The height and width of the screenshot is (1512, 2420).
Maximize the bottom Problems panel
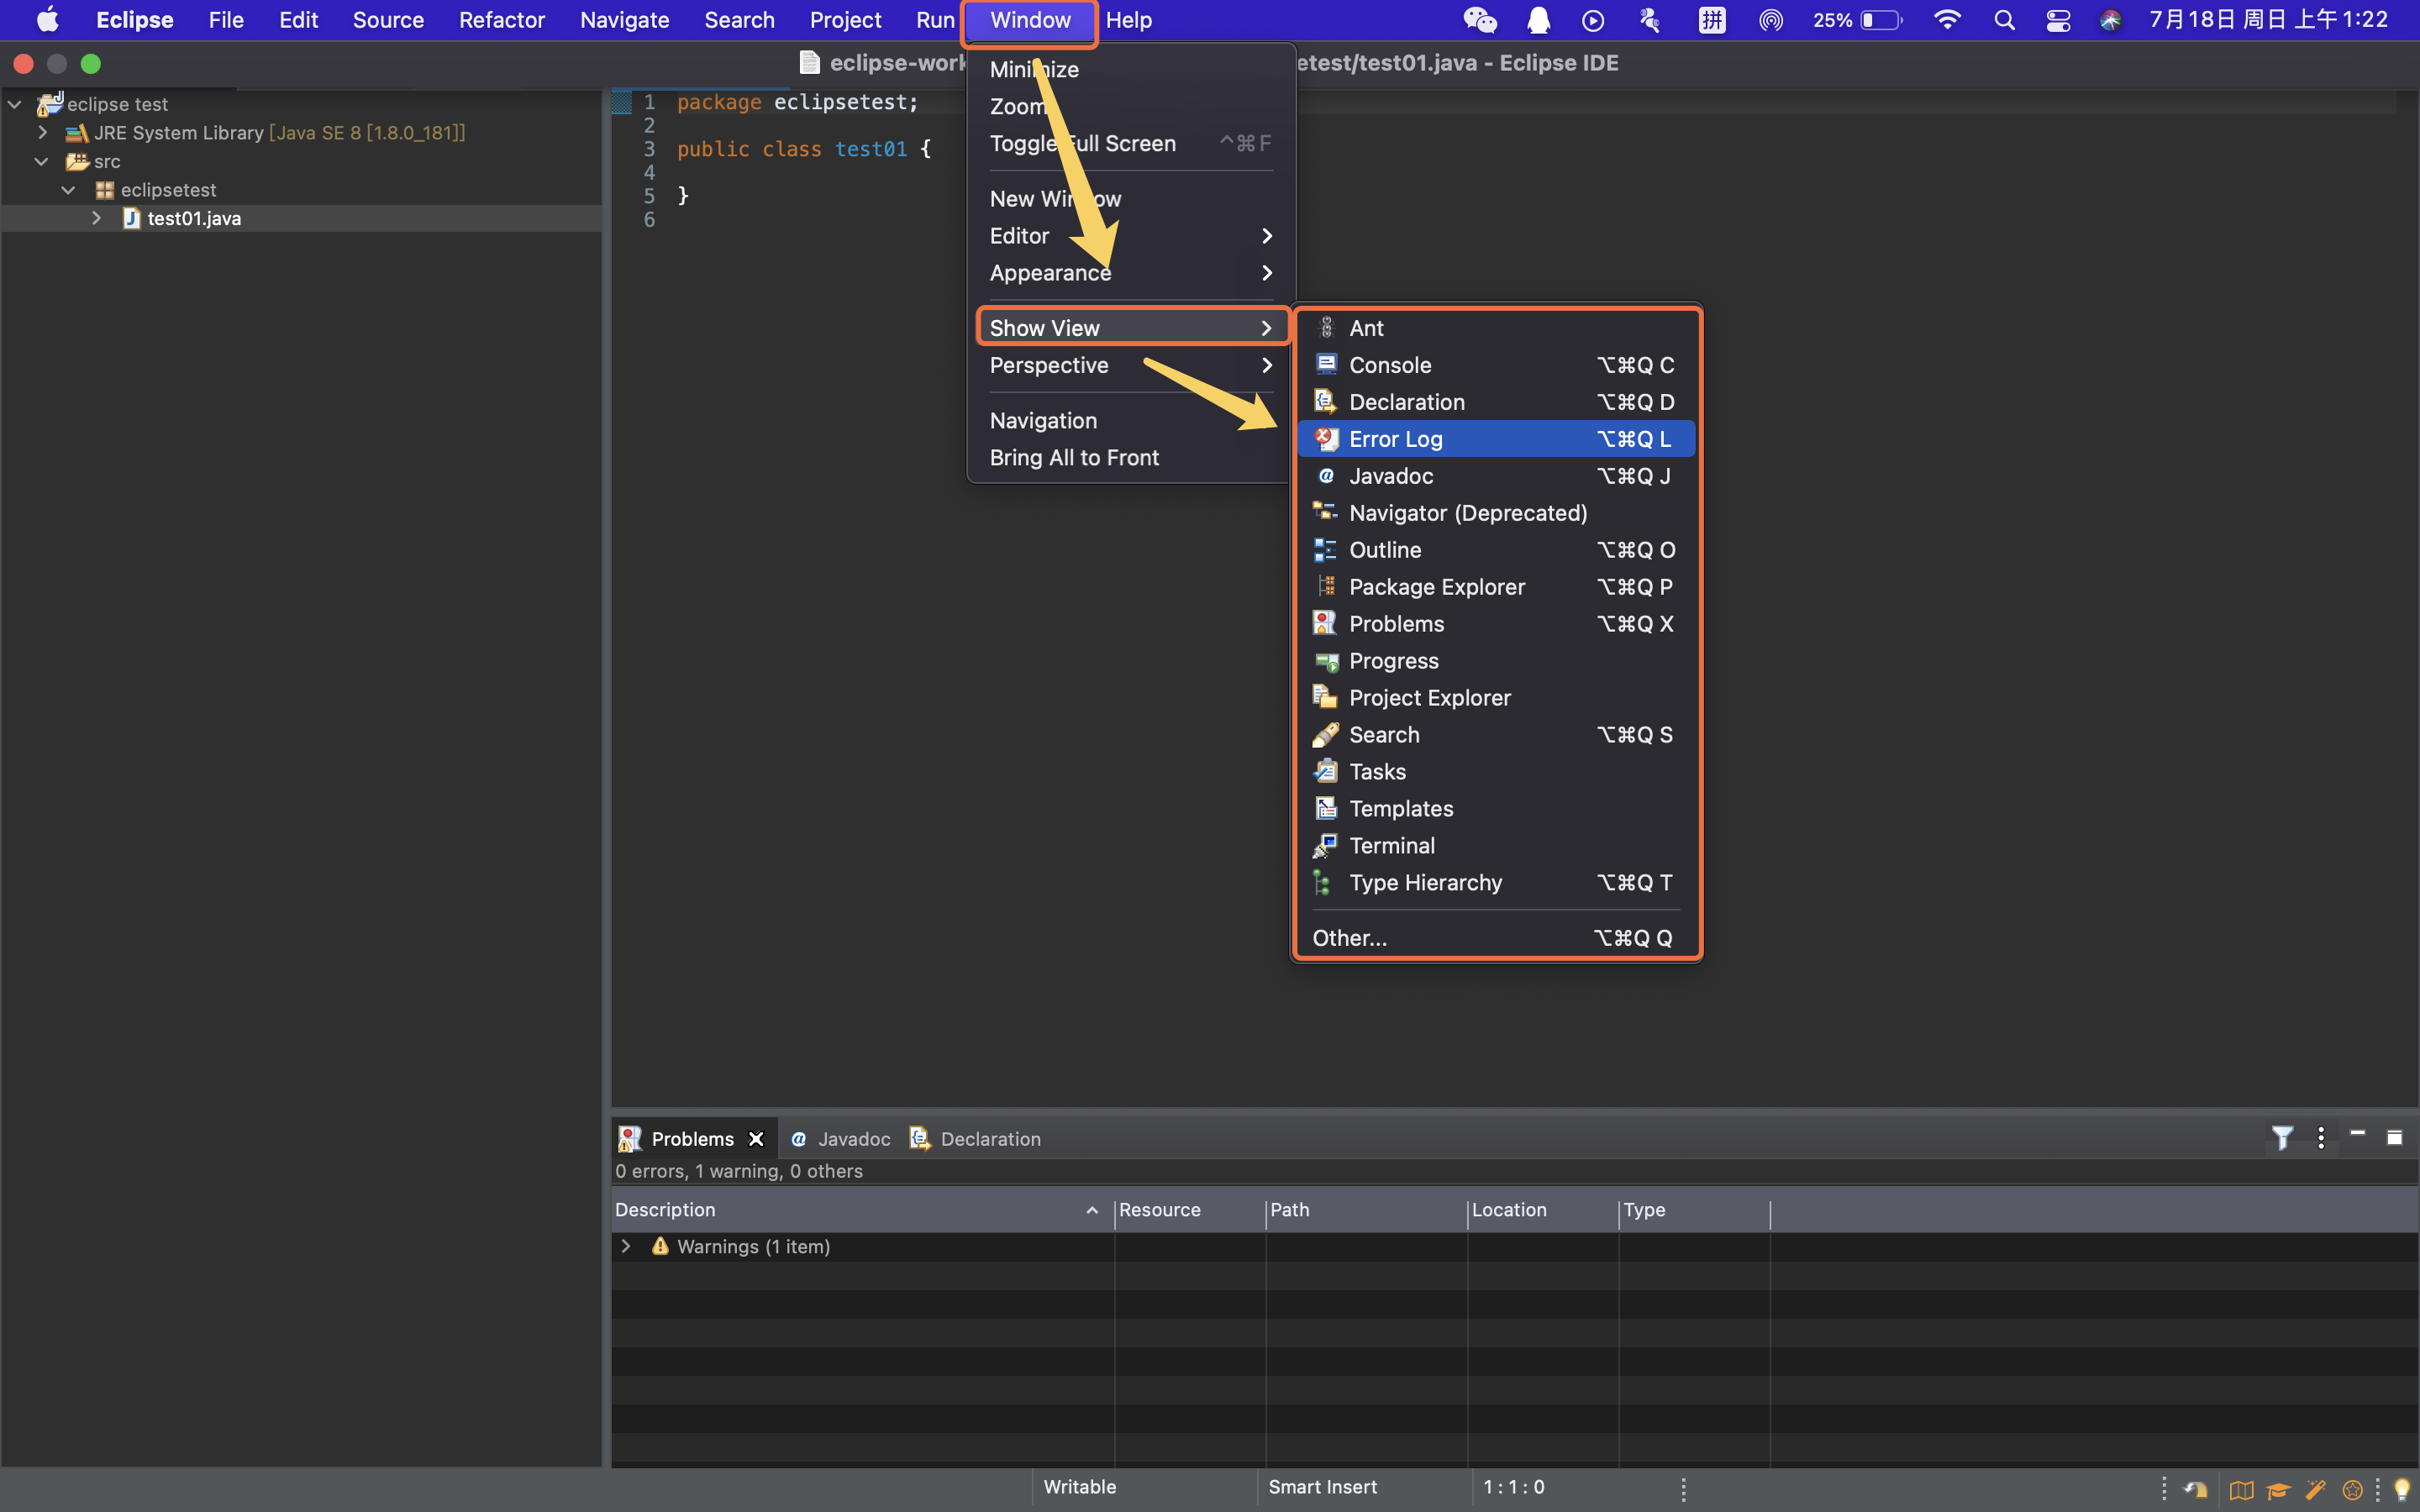click(x=2394, y=1137)
